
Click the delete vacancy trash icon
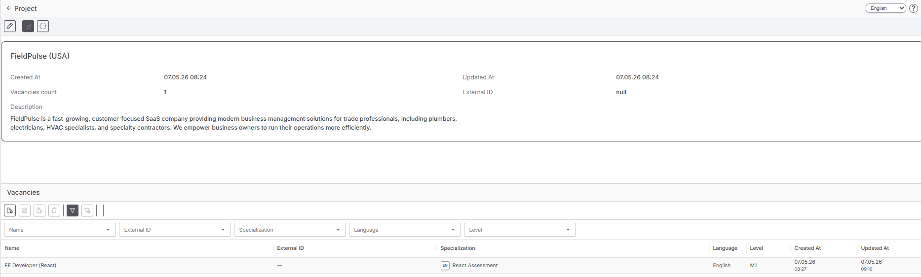(x=54, y=210)
